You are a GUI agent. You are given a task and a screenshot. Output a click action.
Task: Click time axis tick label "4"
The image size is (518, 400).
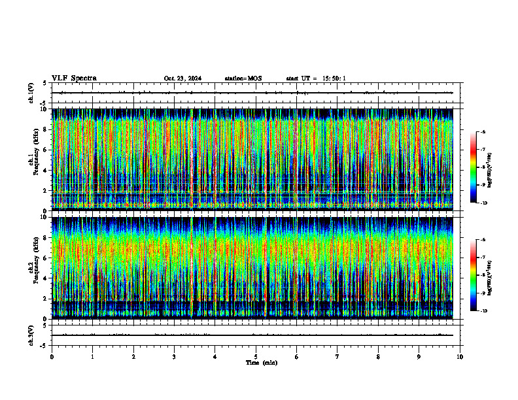point(215,357)
